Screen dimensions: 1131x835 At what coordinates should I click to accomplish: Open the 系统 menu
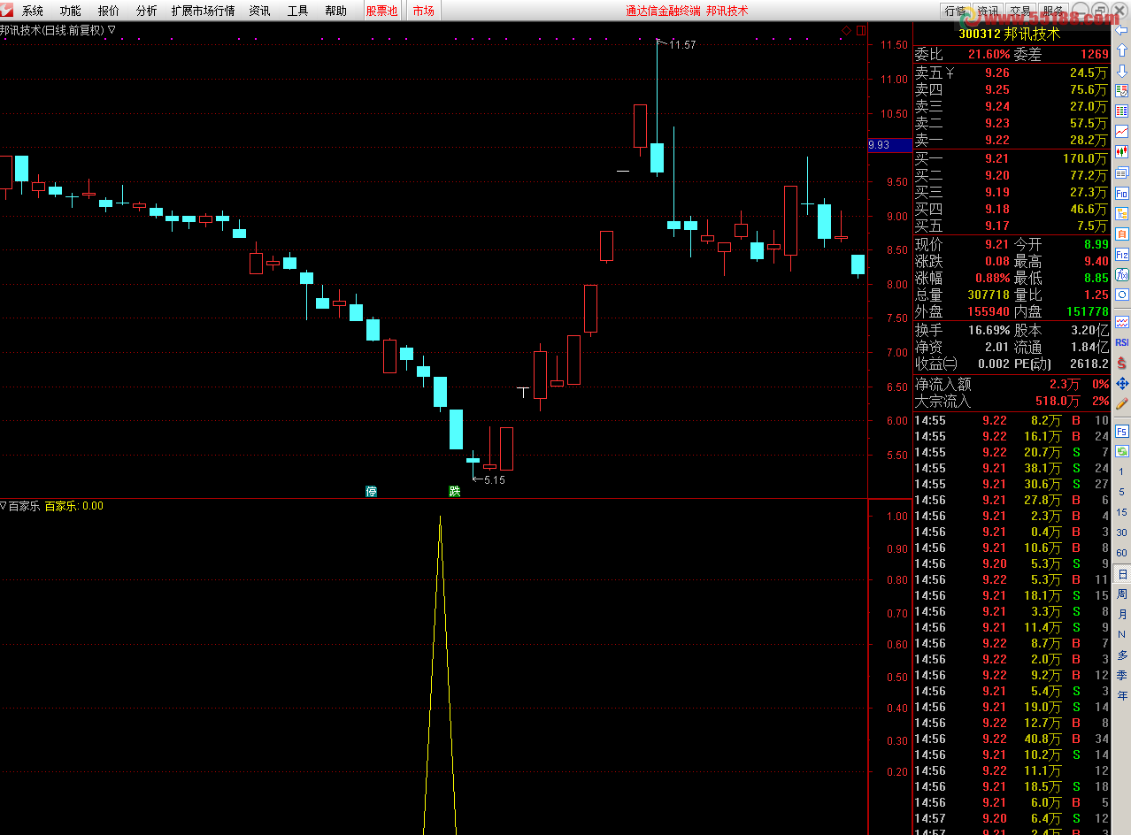pyautogui.click(x=33, y=11)
